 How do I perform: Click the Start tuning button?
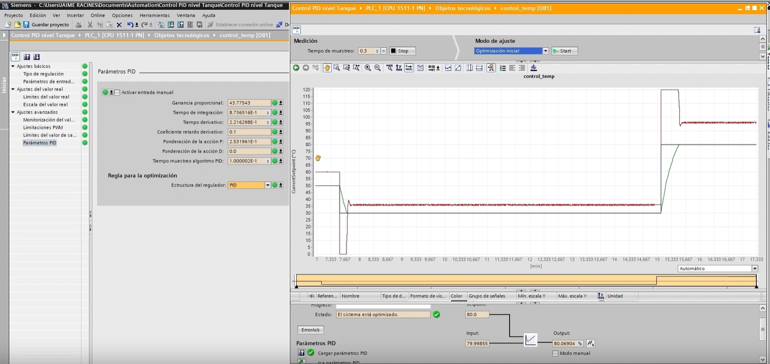click(564, 51)
